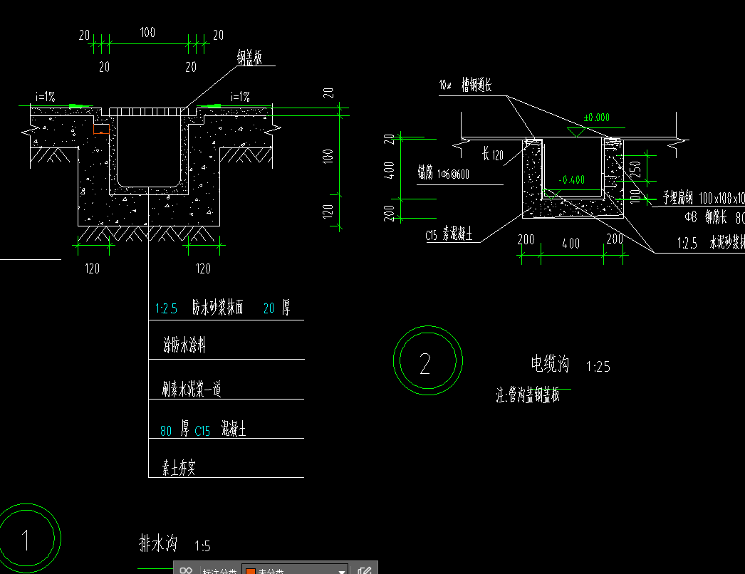Click the C15 素混凝土 label
The width and height of the screenshot is (745, 574).
click(449, 234)
